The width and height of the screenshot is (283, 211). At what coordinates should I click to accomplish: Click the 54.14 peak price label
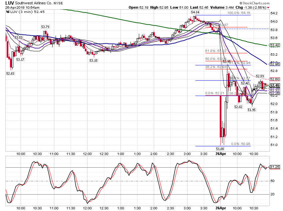195,12
